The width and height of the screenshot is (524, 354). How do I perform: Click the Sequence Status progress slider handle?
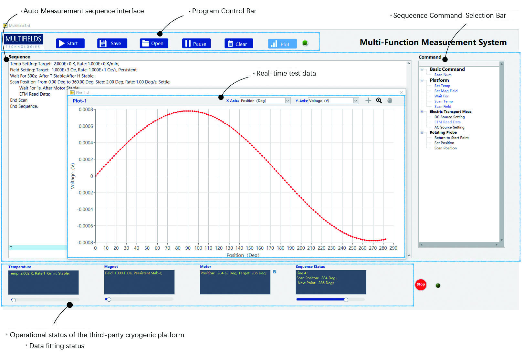(346, 300)
